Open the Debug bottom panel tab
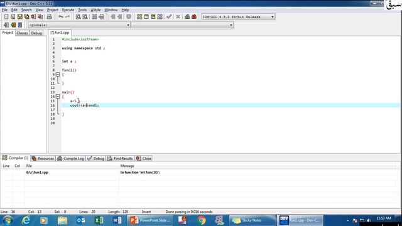 [95, 159]
